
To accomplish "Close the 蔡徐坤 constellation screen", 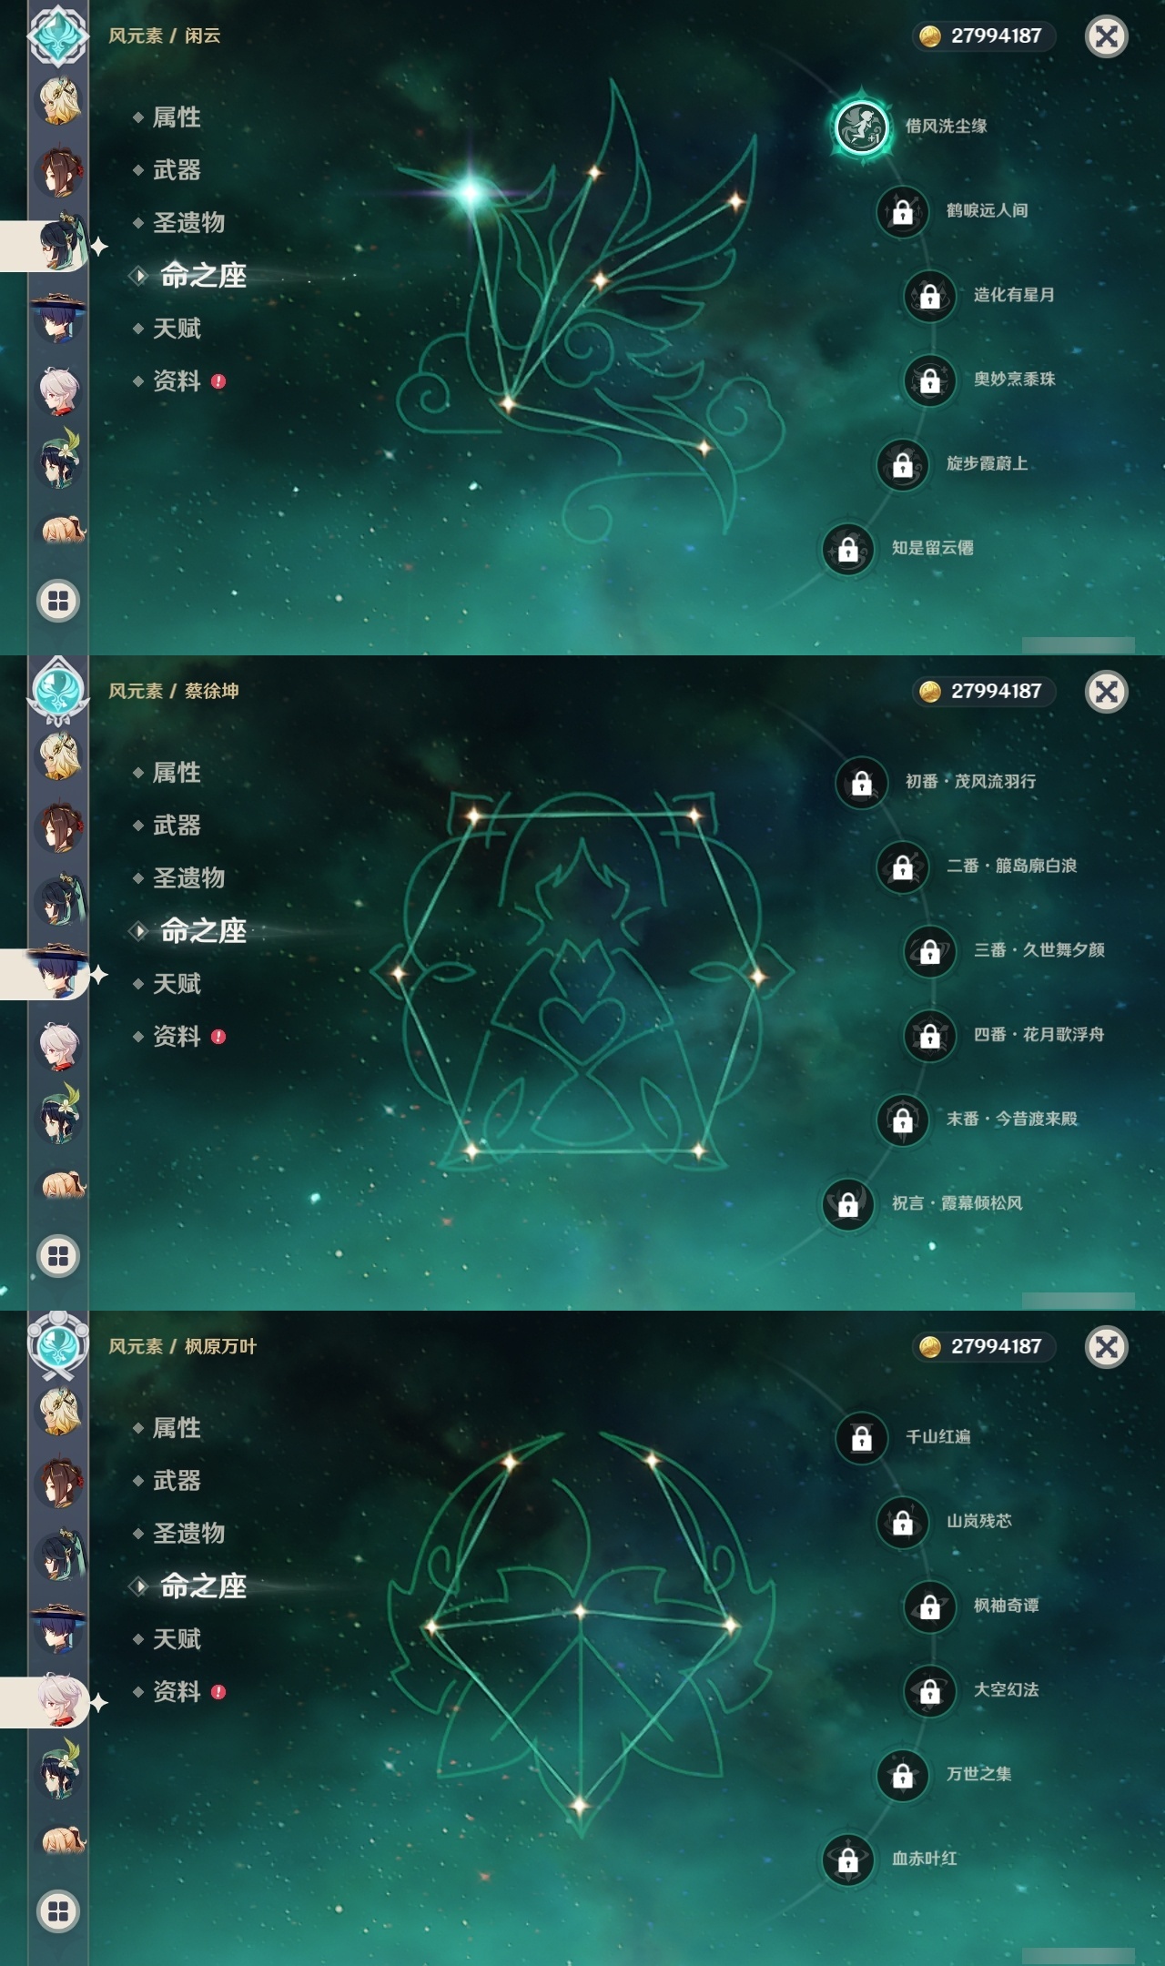I will tap(1107, 692).
